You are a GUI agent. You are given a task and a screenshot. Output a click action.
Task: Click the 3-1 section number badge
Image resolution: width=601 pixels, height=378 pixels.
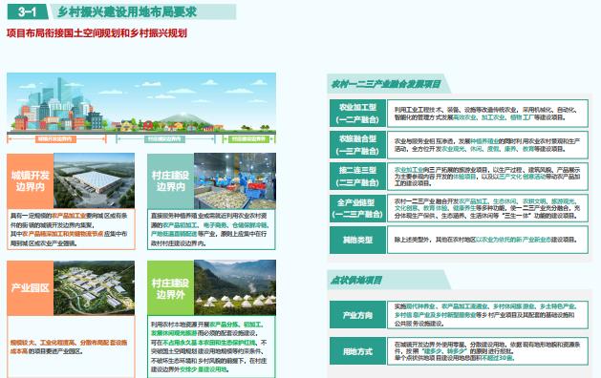[28, 11]
